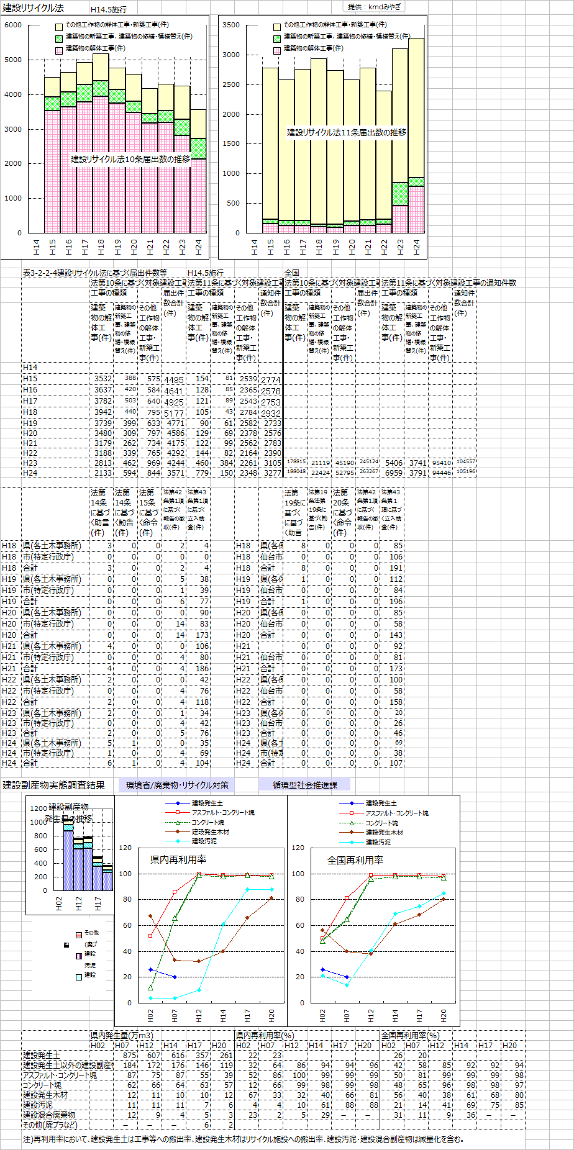
Task: Select the nationwide cell 263267
Action: (x=368, y=472)
